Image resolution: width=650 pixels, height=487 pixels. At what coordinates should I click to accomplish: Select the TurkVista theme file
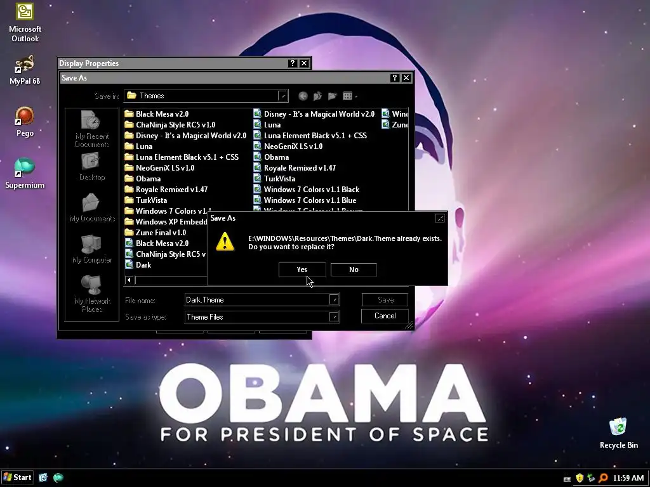pos(274,178)
